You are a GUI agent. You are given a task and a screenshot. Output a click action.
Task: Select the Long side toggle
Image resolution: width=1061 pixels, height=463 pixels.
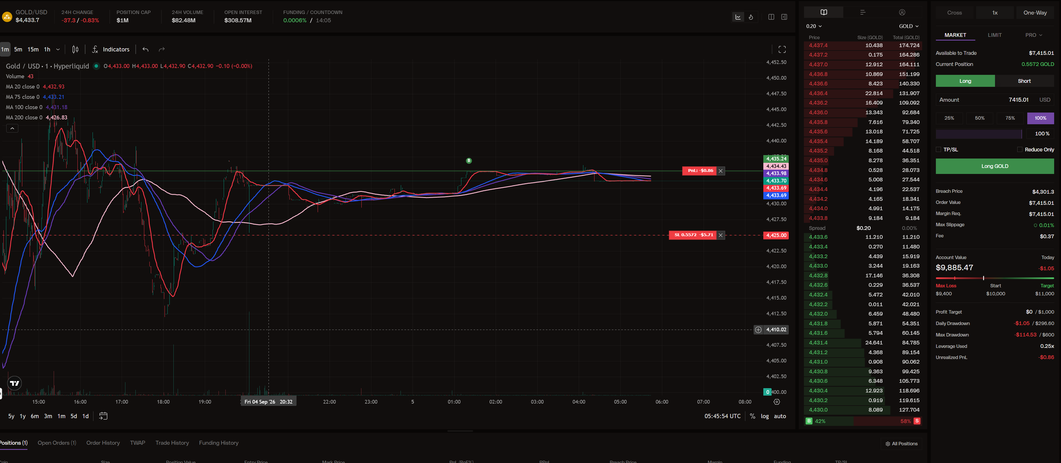click(x=965, y=81)
